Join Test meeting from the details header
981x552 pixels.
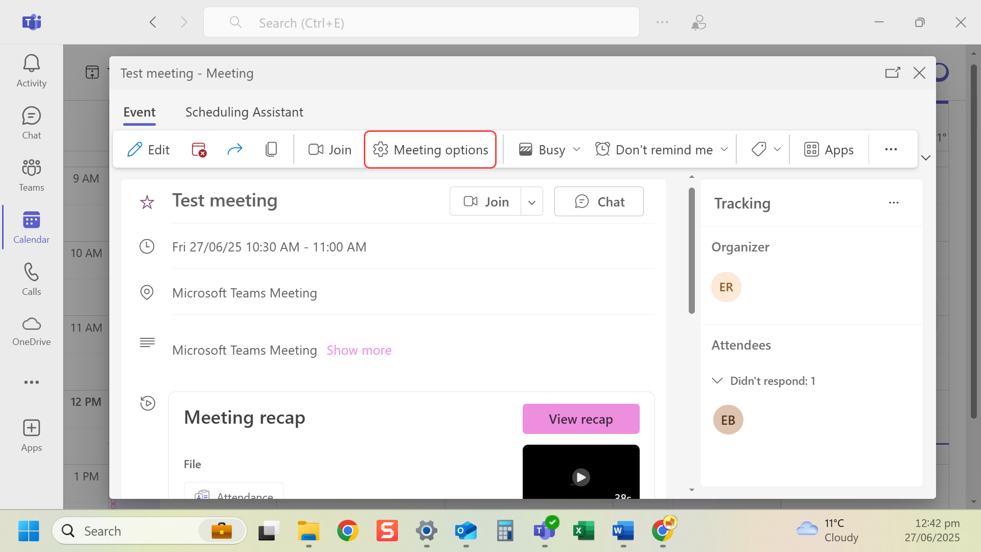click(x=485, y=201)
